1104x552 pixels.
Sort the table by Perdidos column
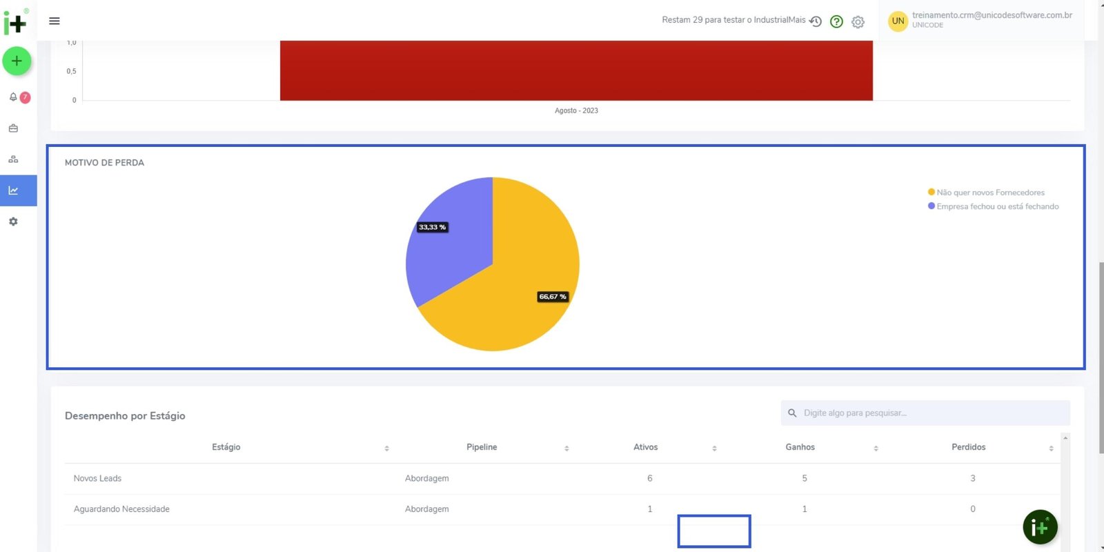(x=1051, y=448)
